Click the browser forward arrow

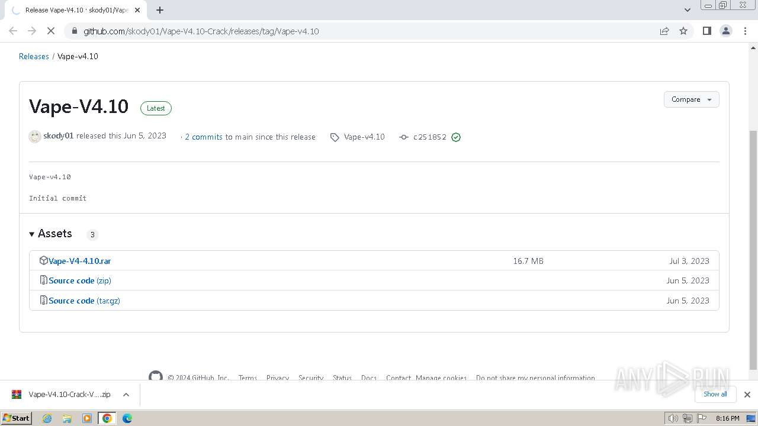[32, 31]
